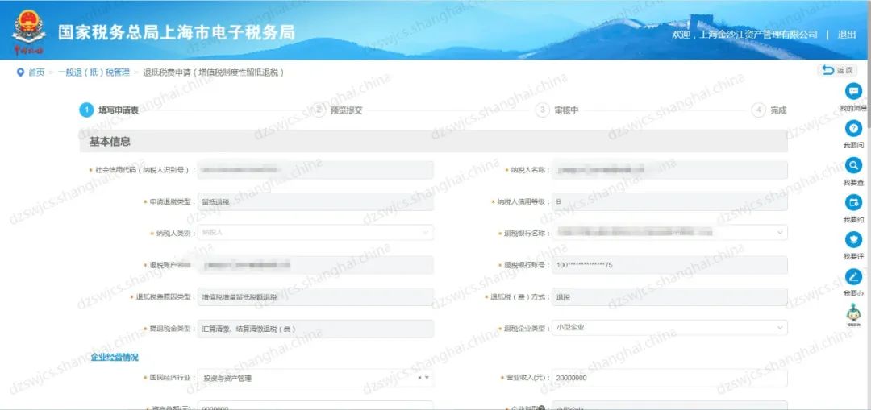Click the 退抵税（费）方式 field showing 退税
Viewport: 871px width, 410px height.
click(x=669, y=296)
